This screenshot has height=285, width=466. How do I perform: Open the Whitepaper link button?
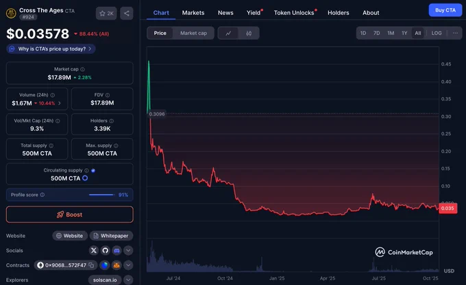coord(111,236)
